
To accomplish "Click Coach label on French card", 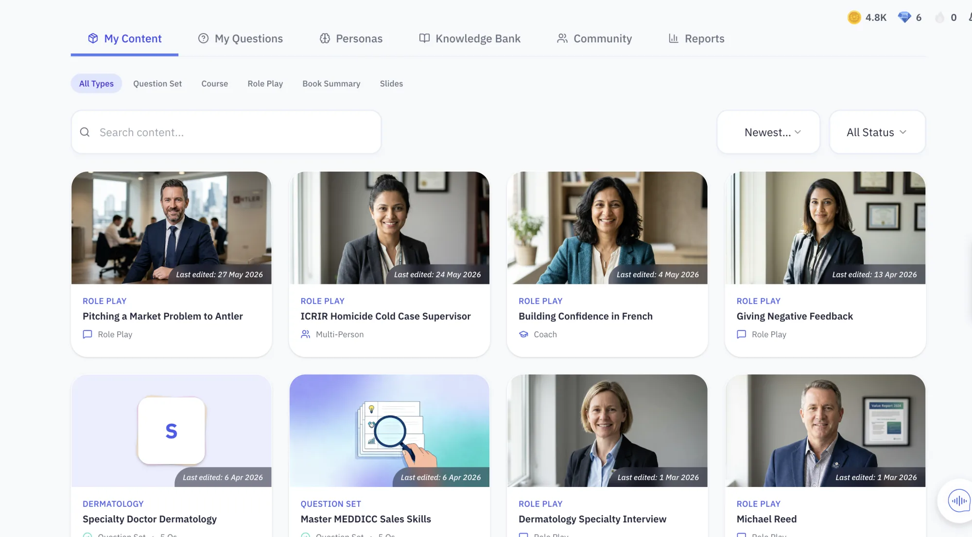I will pyautogui.click(x=545, y=334).
